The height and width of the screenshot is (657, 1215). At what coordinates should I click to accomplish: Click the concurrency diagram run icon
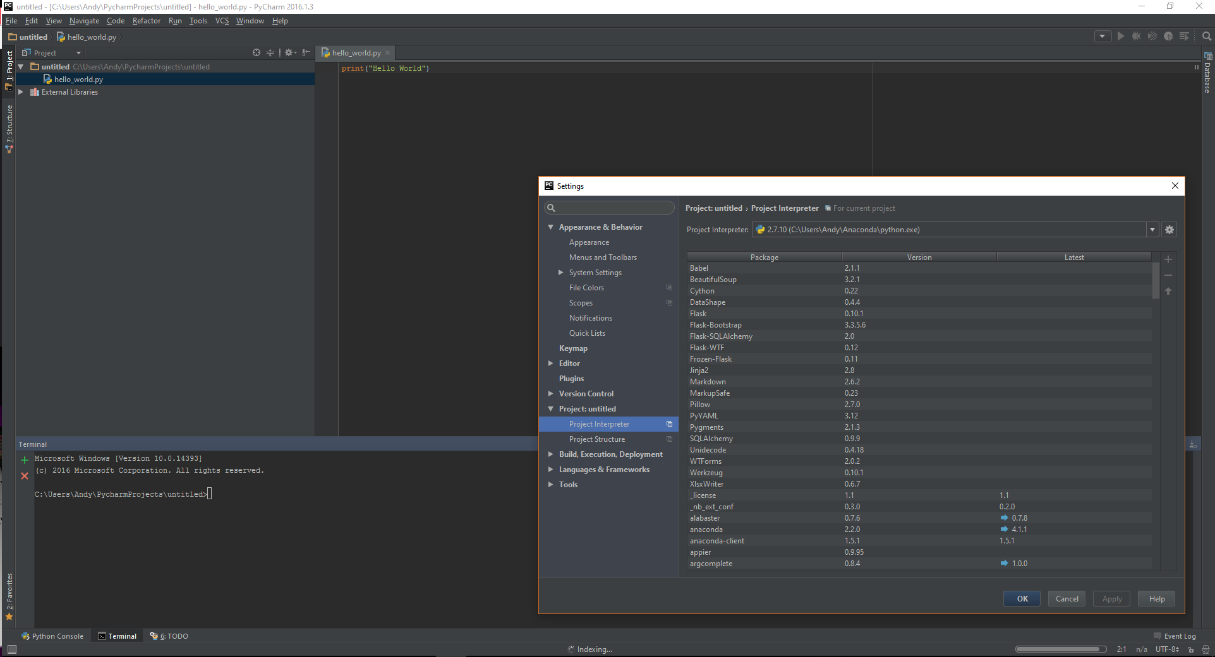coord(1184,37)
